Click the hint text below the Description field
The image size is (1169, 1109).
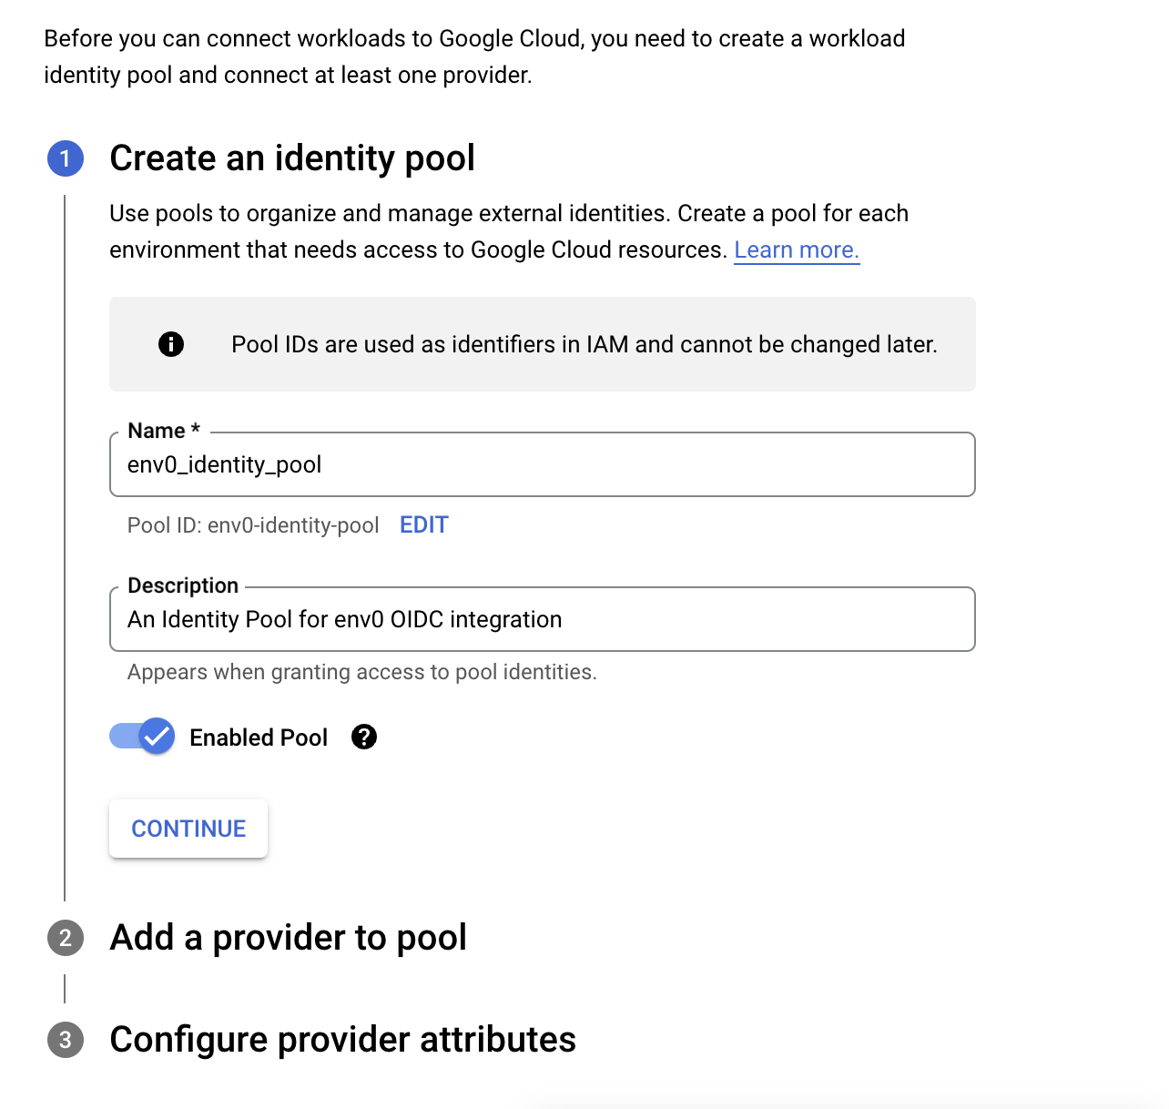pyautogui.click(x=361, y=672)
